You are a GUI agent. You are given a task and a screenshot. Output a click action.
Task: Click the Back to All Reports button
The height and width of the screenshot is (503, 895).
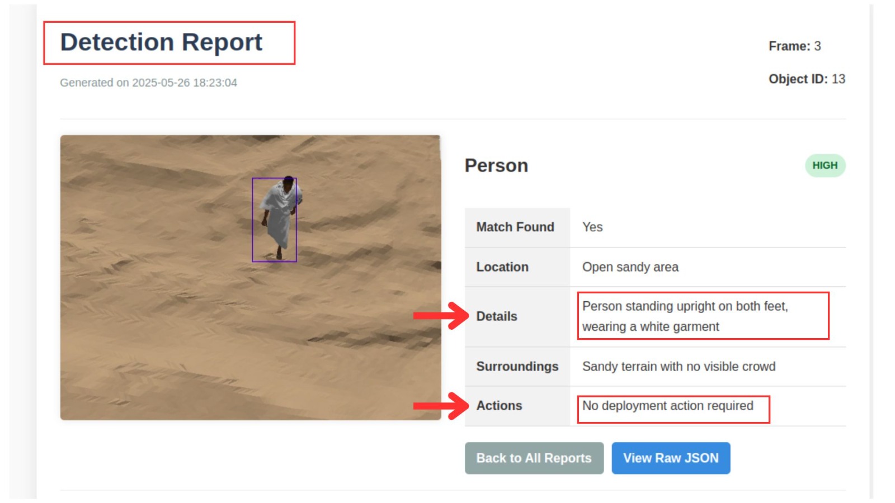tap(534, 458)
